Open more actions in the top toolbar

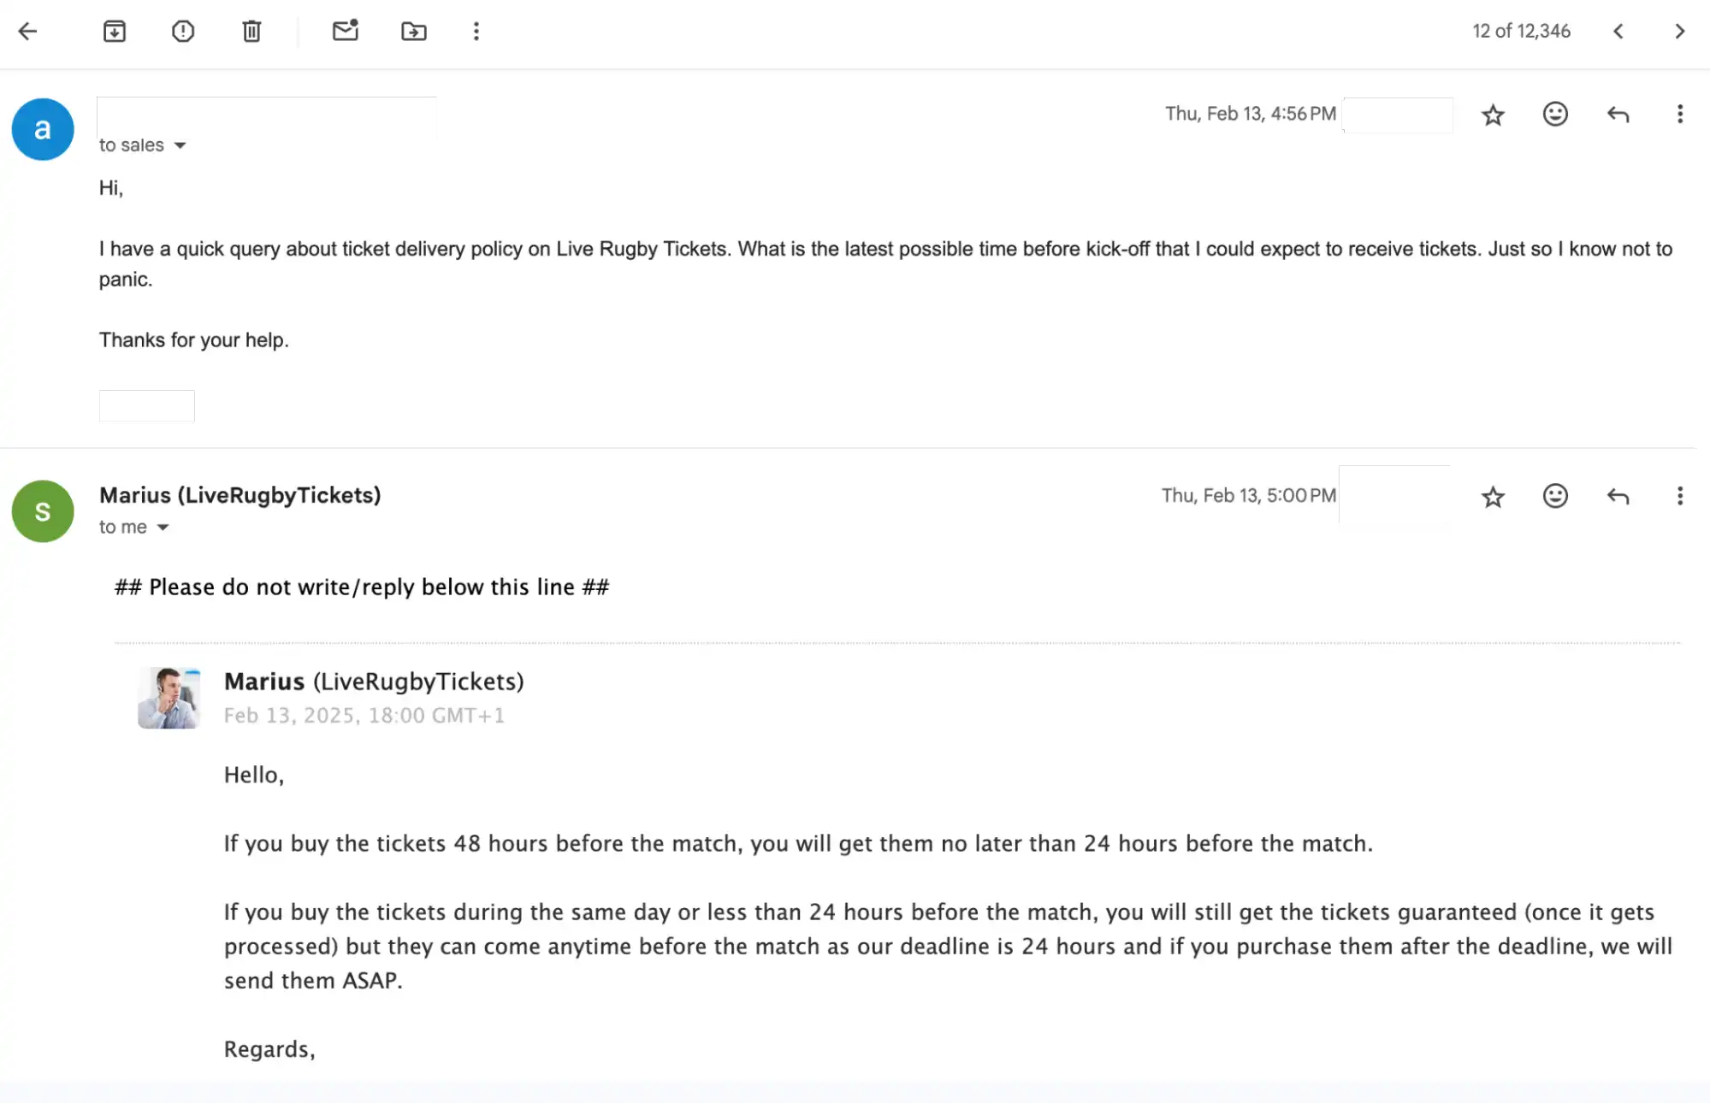pyautogui.click(x=476, y=32)
